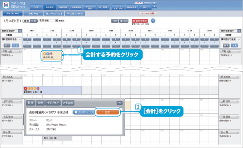
Task: Select the 標準 view toggle
Action: point(26,21)
